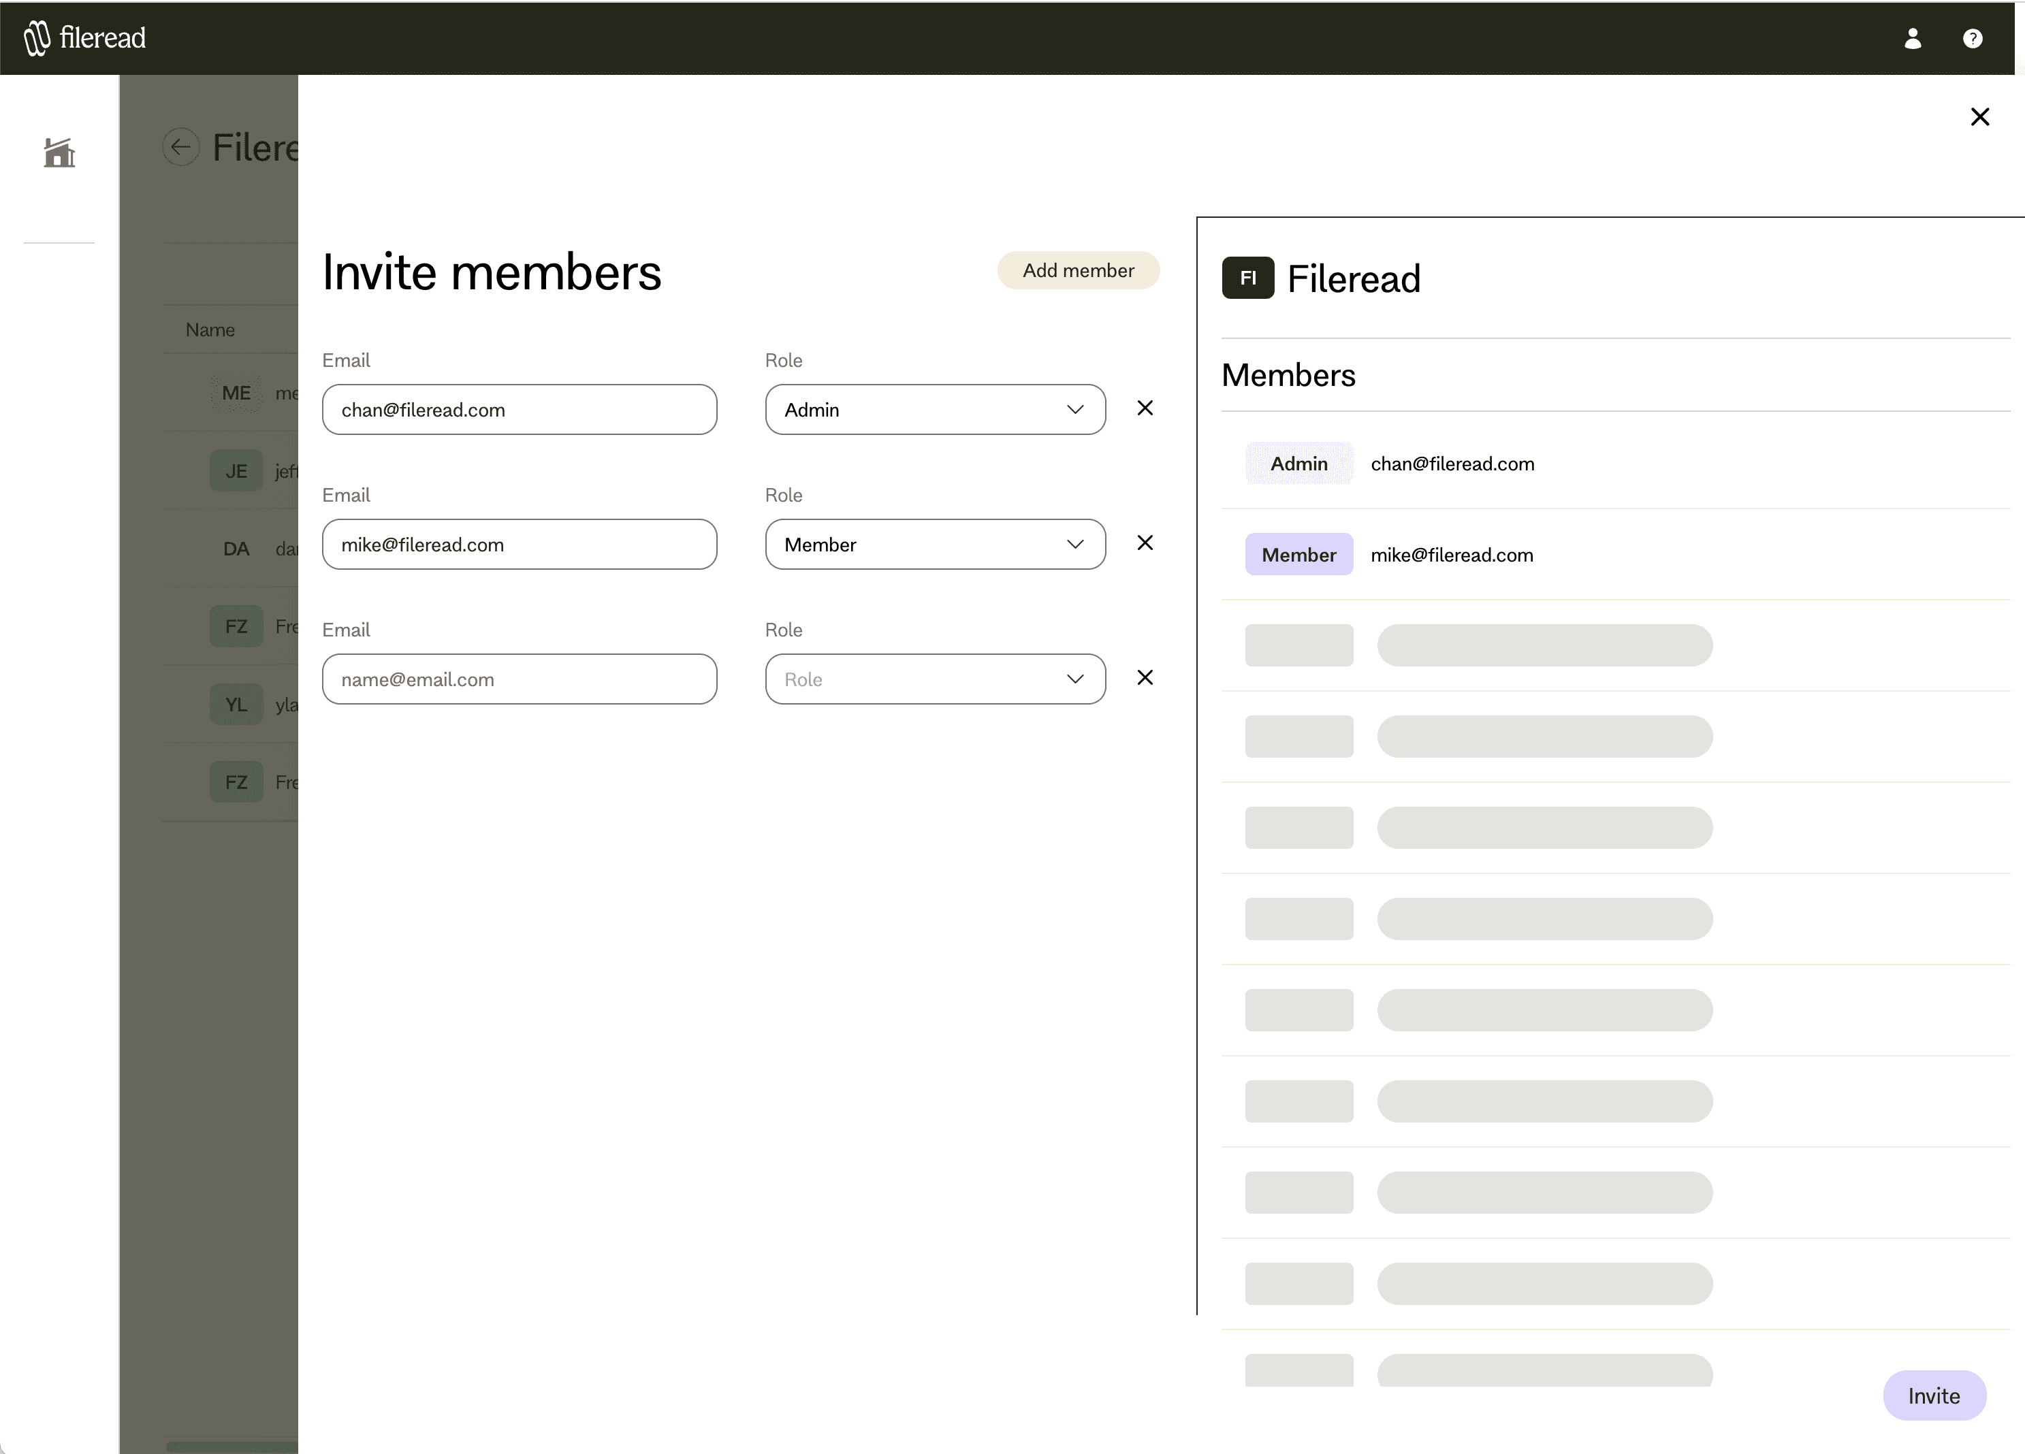Click the Members heading in preview

pyautogui.click(x=1288, y=376)
